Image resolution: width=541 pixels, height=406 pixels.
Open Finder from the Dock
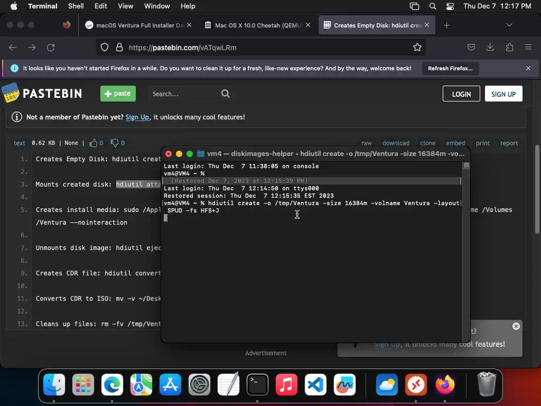[x=54, y=385]
